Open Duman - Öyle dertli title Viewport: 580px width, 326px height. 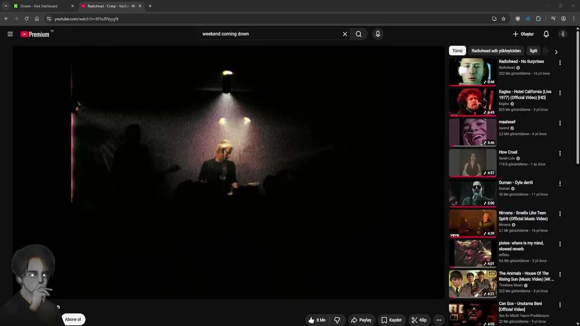click(x=516, y=182)
